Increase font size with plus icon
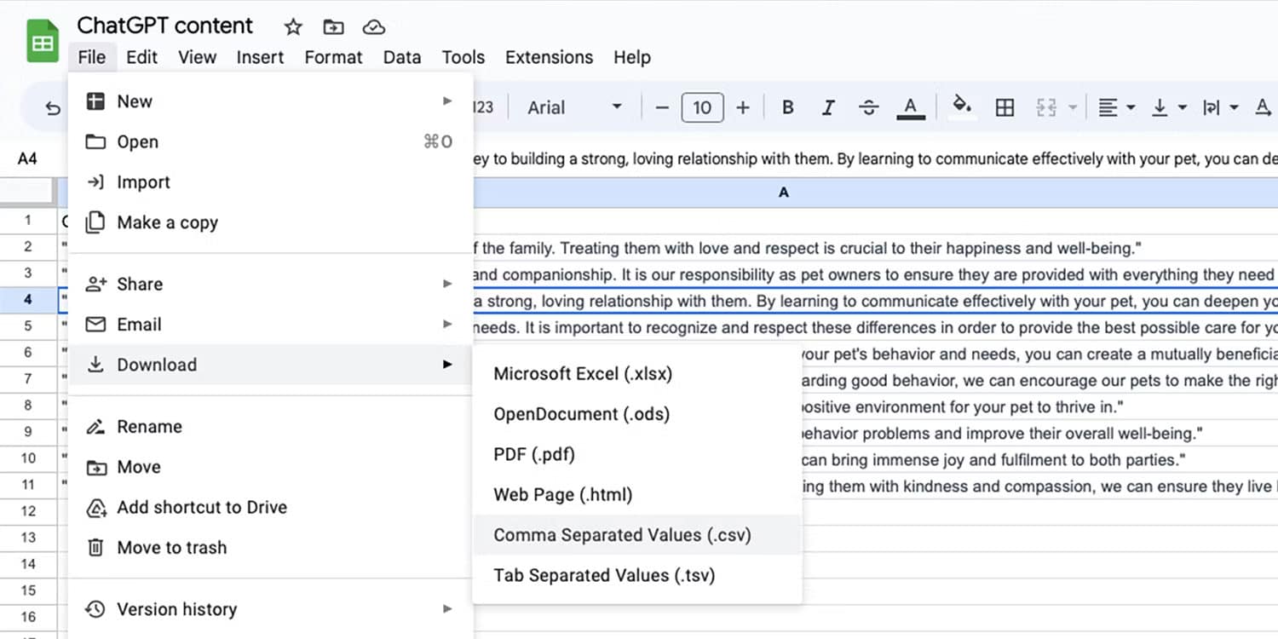 pos(742,107)
